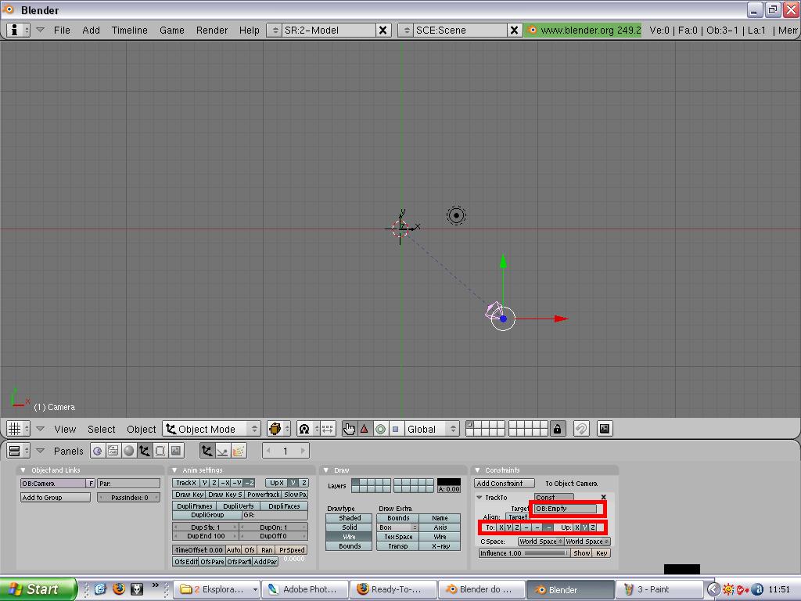This screenshot has height=601, width=801.
Task: Collapse the TrackTo constraint triangle
Action: [480, 497]
